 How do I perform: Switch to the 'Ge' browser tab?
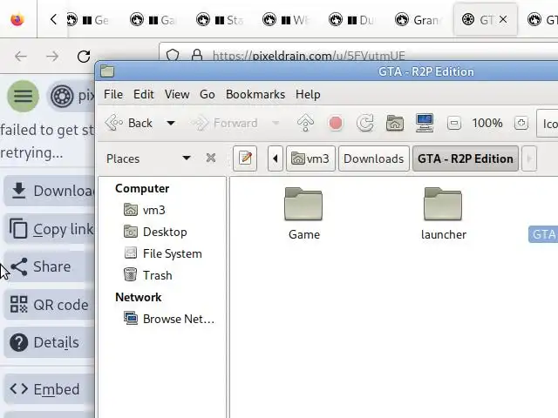90,20
